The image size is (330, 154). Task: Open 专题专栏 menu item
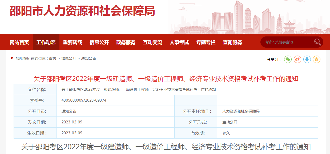click(x=206, y=42)
